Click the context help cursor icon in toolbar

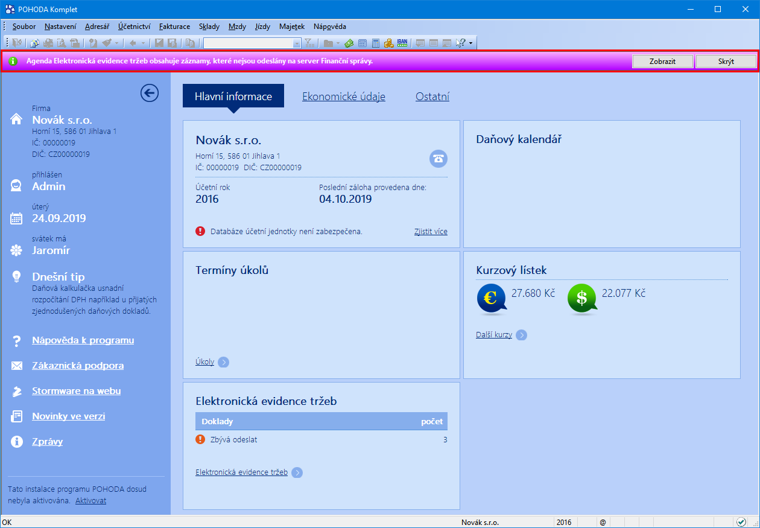[461, 43]
